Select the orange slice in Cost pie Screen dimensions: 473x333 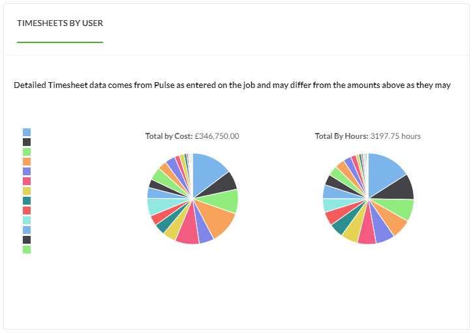tap(218, 218)
